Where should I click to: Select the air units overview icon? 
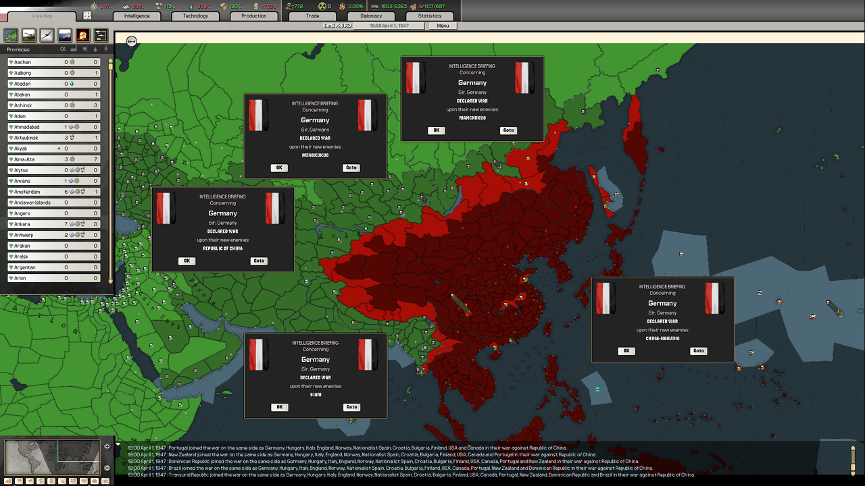[46, 36]
